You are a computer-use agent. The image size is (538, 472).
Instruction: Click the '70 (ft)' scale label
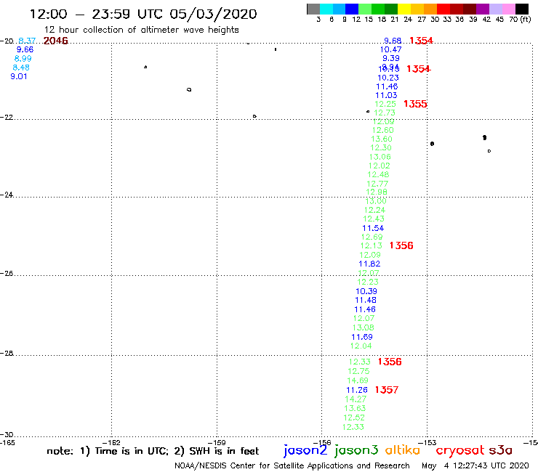520,19
